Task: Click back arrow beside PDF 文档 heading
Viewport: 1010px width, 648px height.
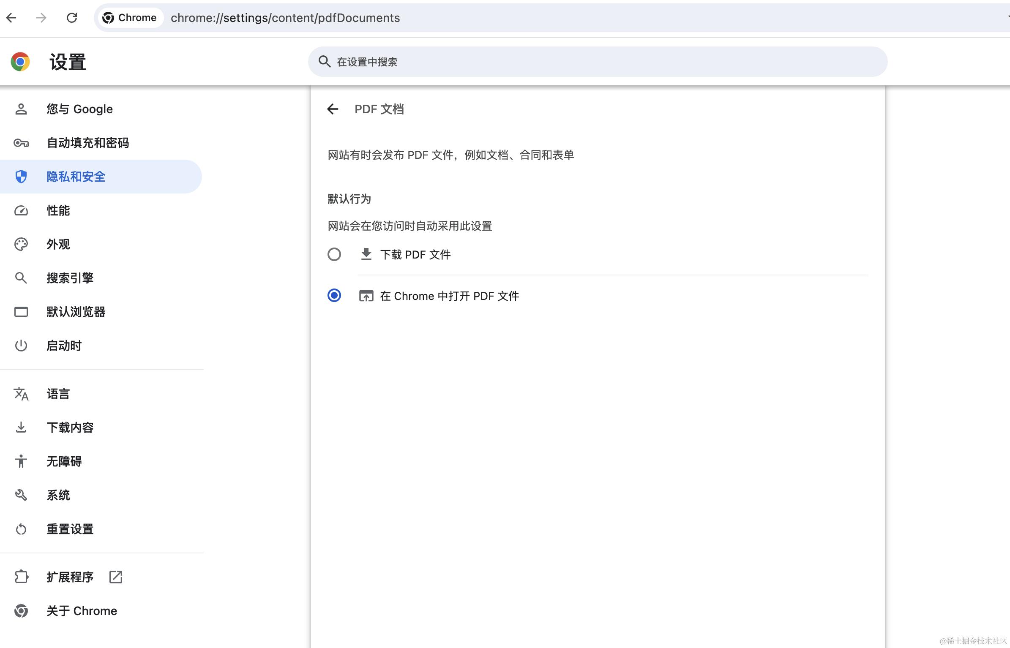Action: (x=333, y=109)
